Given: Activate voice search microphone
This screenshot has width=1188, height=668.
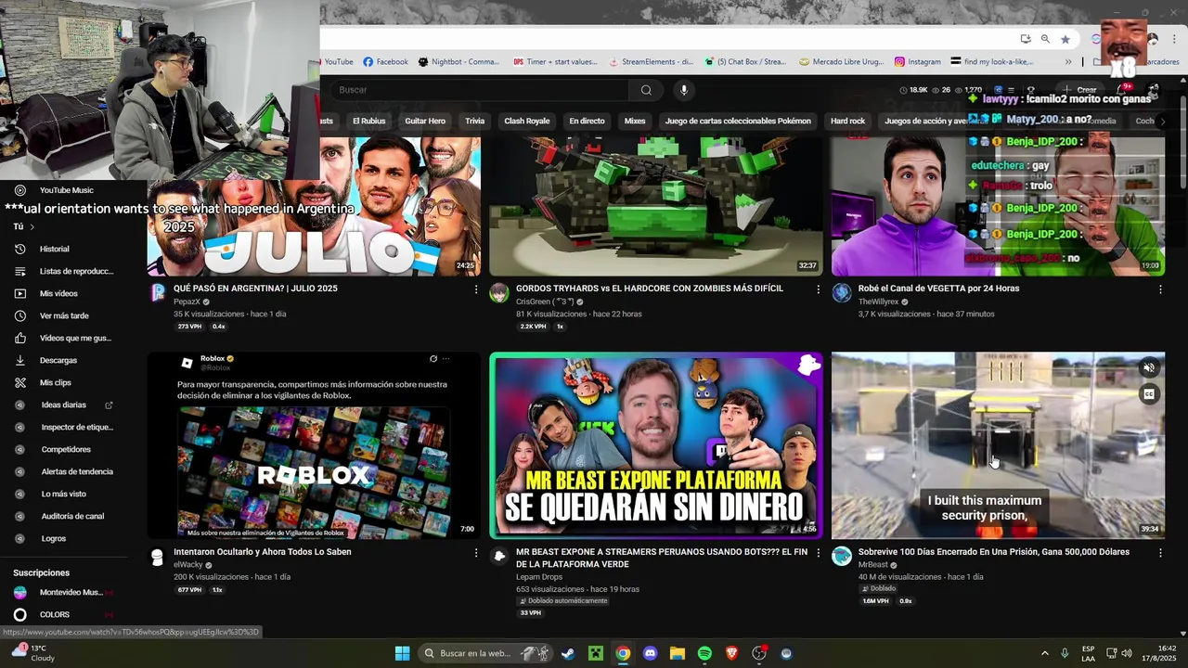Looking at the screenshot, I should [684, 90].
